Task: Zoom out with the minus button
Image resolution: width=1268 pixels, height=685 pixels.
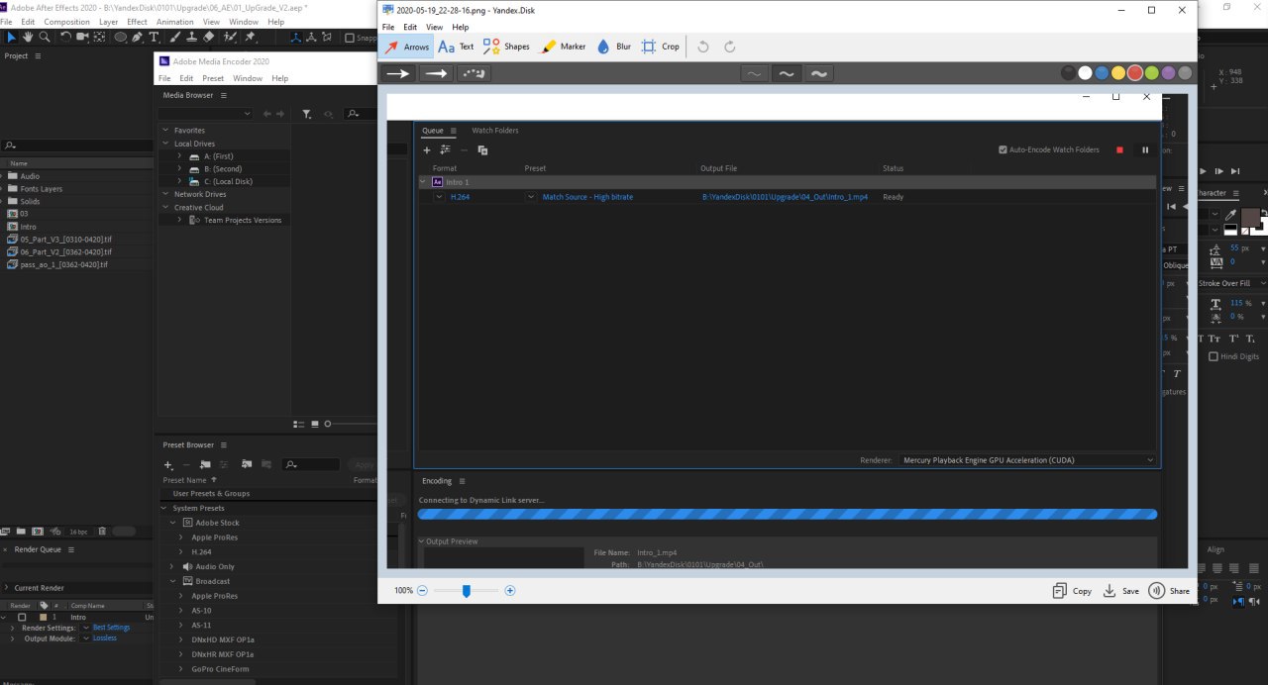Action: [422, 590]
